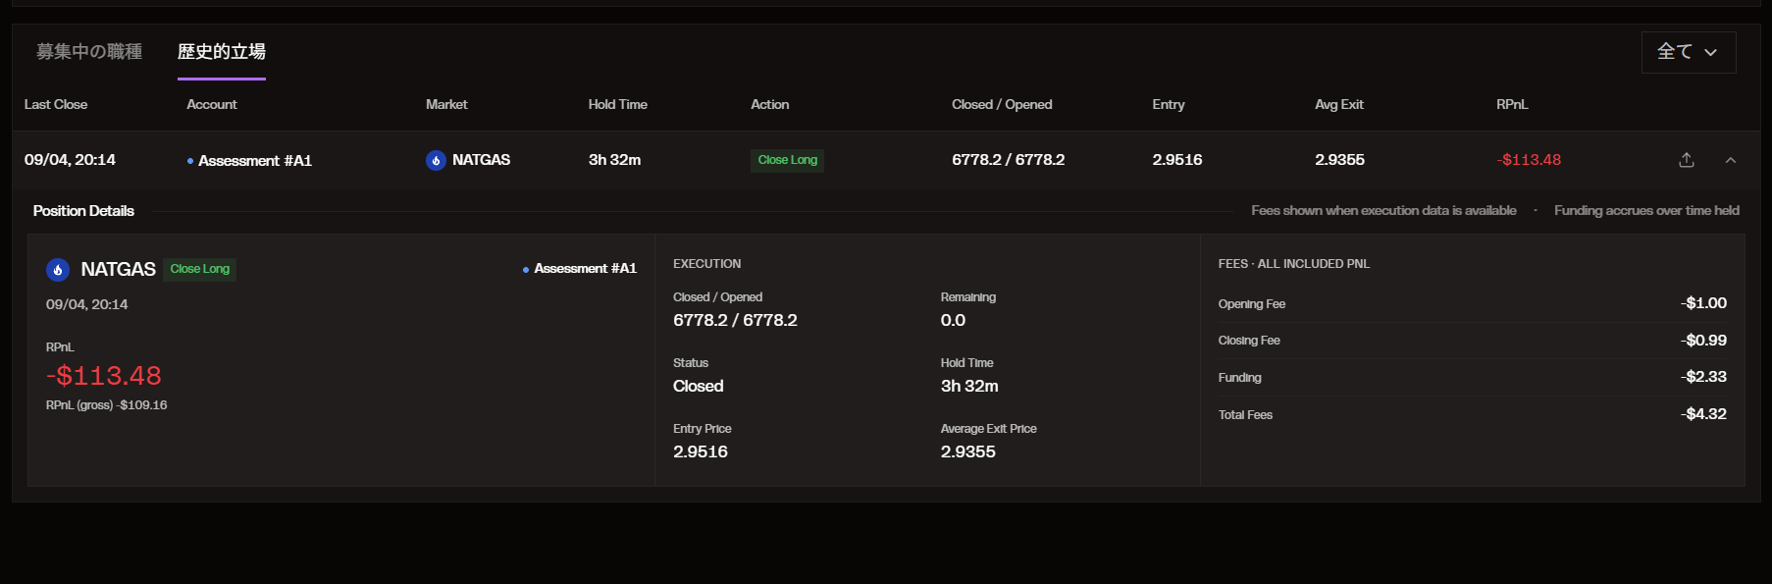Click the Status Closed value
Image resolution: width=1772 pixels, height=584 pixels.
coord(699,387)
